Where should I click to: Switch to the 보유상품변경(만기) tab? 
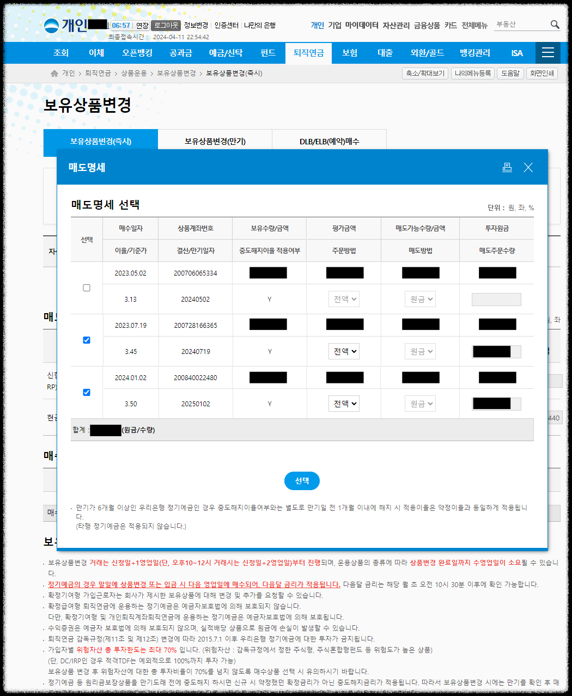click(215, 139)
